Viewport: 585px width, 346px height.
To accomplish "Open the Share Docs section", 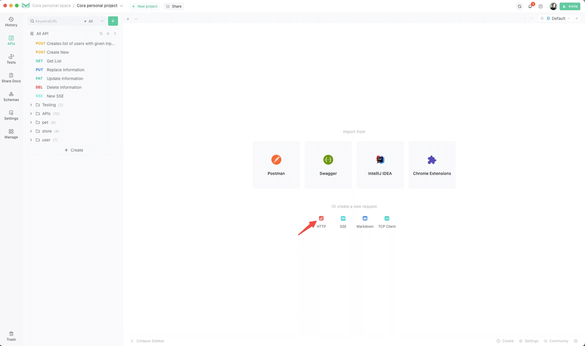I will (x=11, y=78).
